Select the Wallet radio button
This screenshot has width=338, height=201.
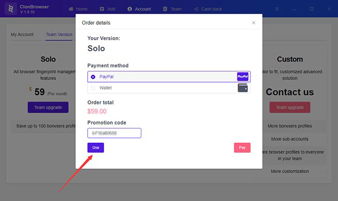click(93, 88)
